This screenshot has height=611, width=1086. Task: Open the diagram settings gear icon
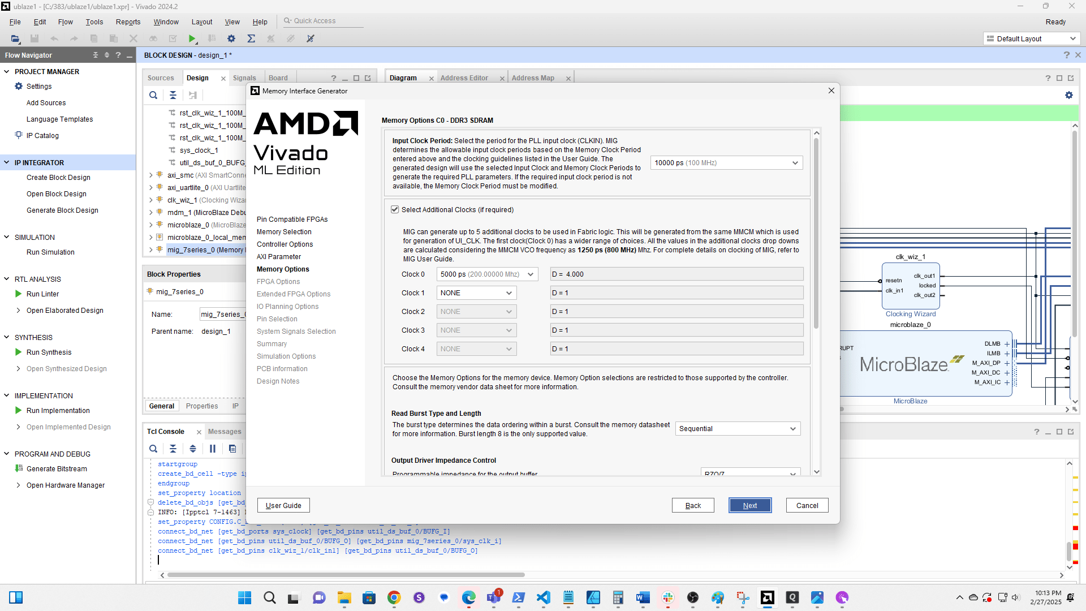point(1068,95)
